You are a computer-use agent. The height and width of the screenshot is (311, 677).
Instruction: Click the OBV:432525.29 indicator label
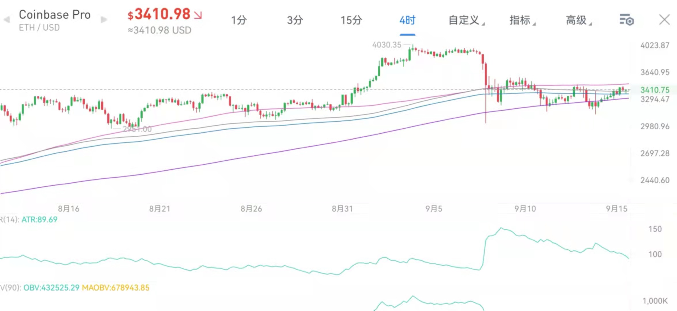(51, 288)
